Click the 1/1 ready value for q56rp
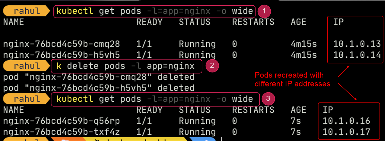This screenshot has height=141, width=385. (x=144, y=121)
